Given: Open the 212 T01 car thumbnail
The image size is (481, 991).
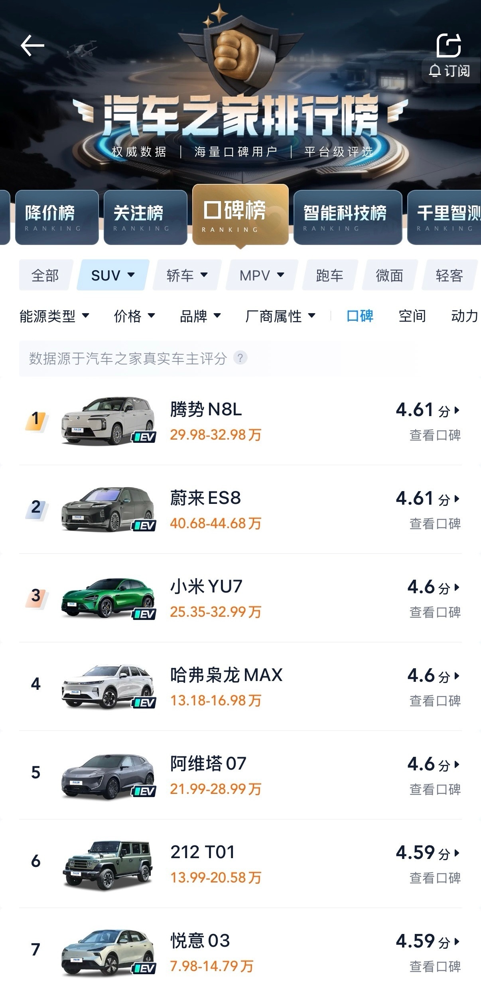Looking at the screenshot, I should pos(108,864).
